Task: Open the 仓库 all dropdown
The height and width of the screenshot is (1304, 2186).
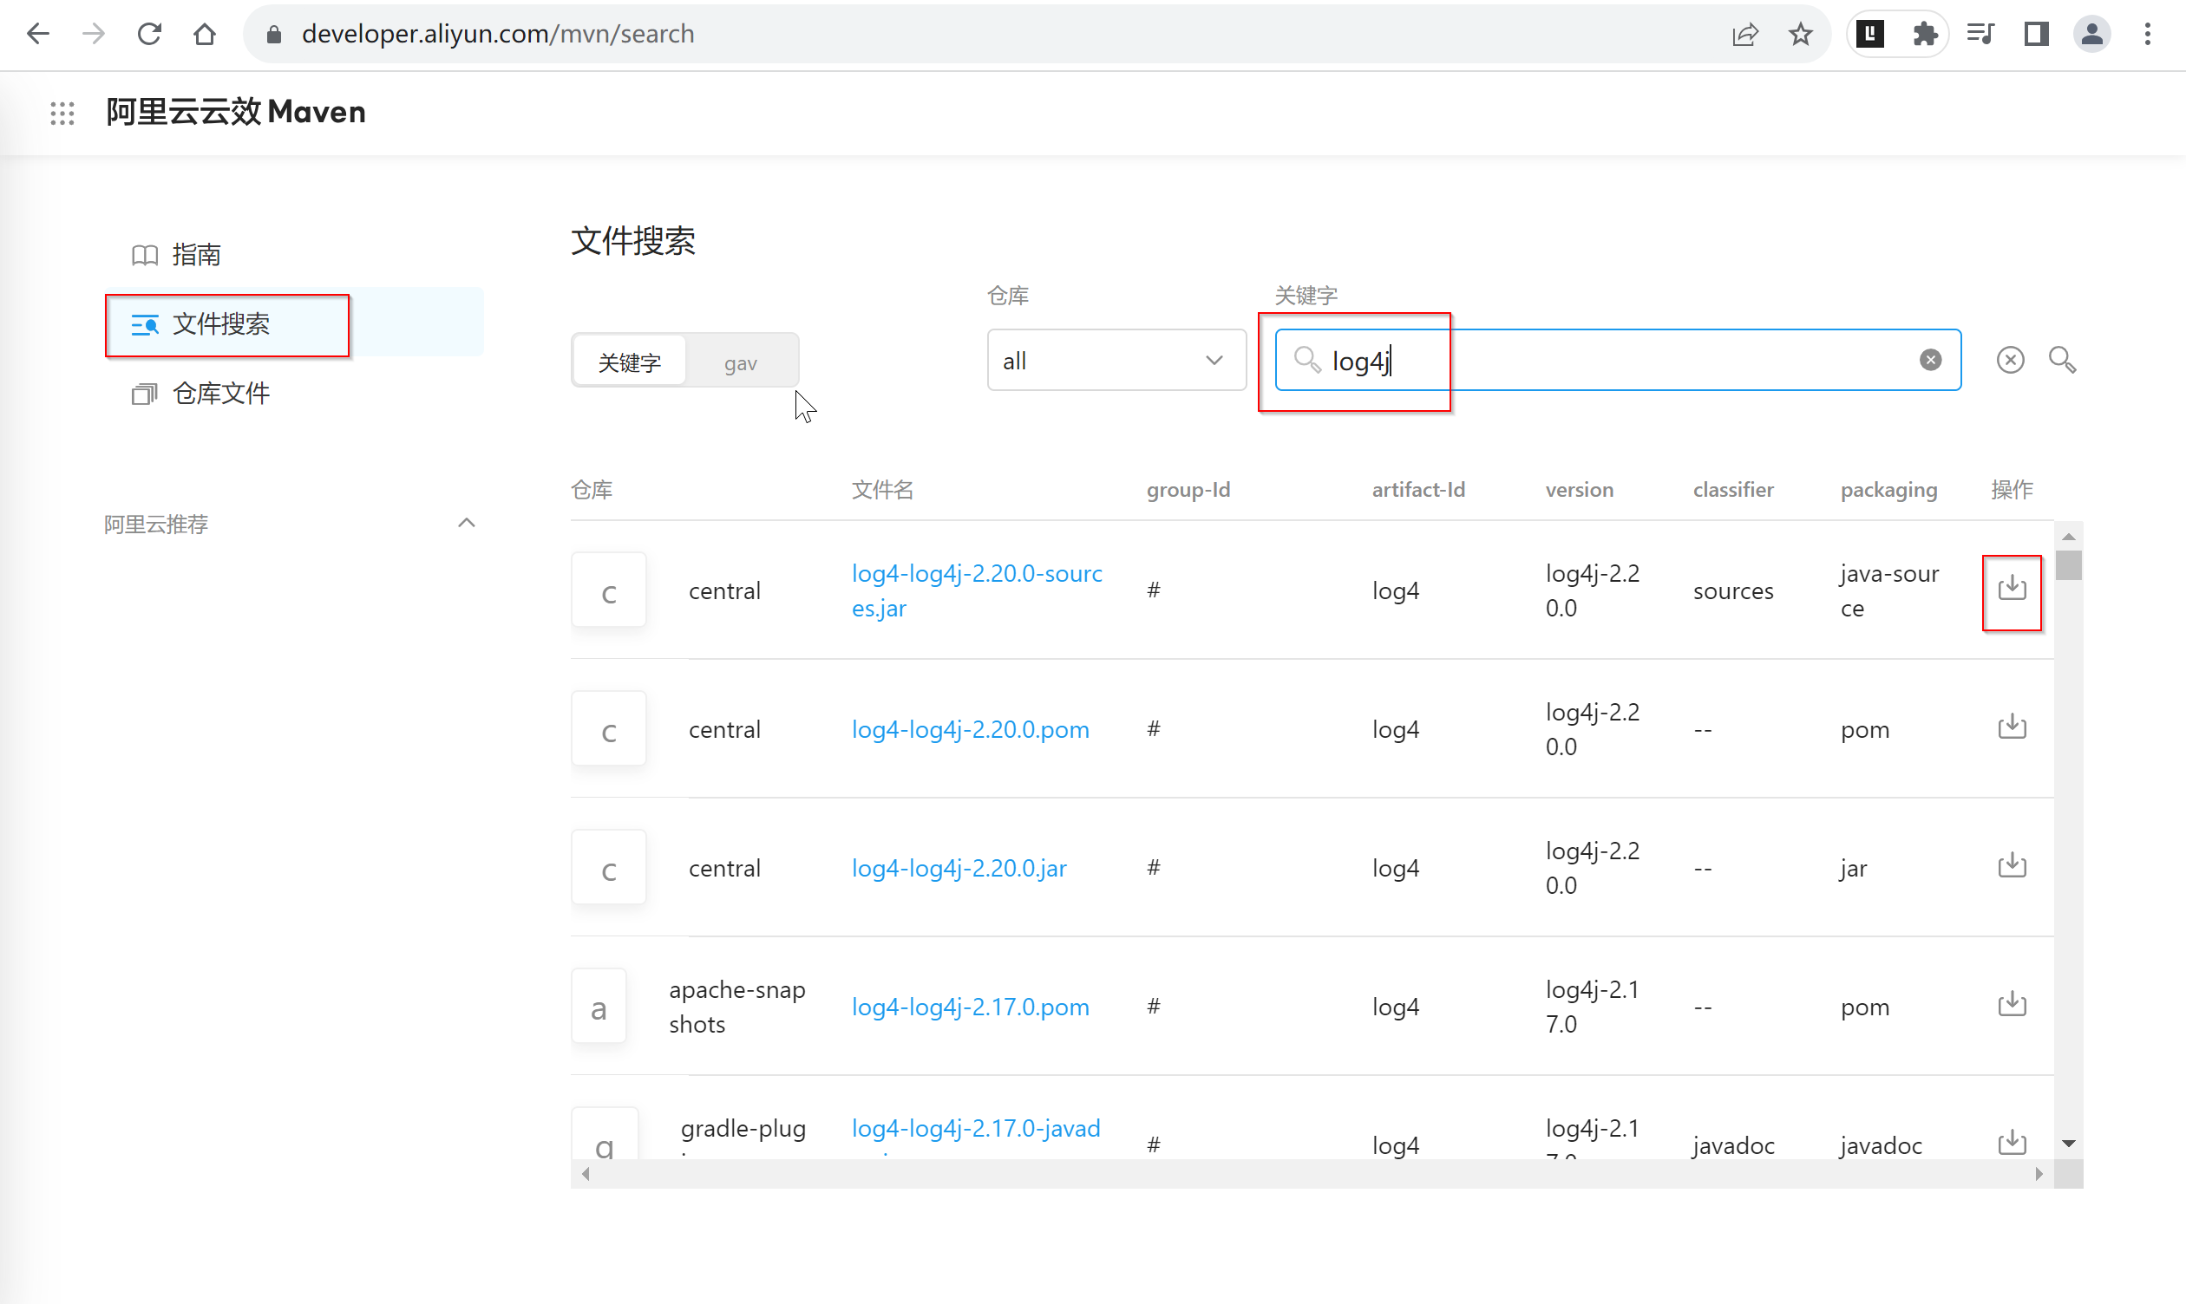Action: [x=1116, y=361]
